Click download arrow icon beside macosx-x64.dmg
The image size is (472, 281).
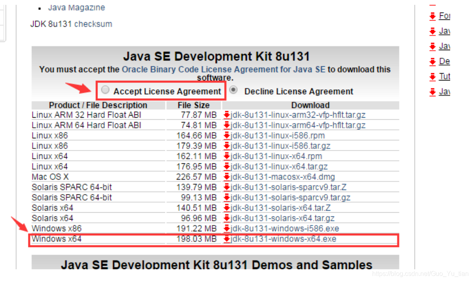click(227, 177)
